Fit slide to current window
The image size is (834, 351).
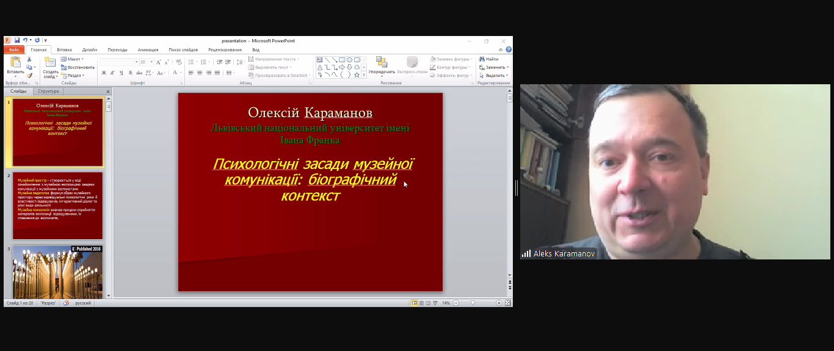click(x=508, y=303)
